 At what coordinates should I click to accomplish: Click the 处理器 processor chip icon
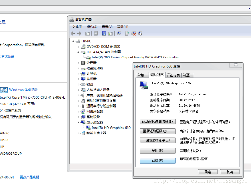point(83,63)
